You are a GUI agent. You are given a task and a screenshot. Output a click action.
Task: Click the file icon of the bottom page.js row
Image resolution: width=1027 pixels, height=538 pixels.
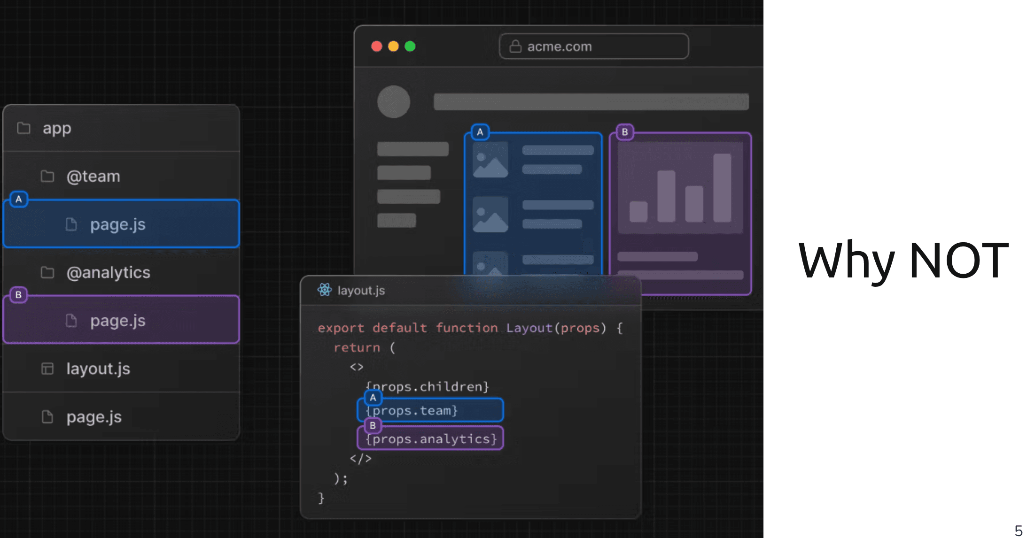tap(47, 417)
